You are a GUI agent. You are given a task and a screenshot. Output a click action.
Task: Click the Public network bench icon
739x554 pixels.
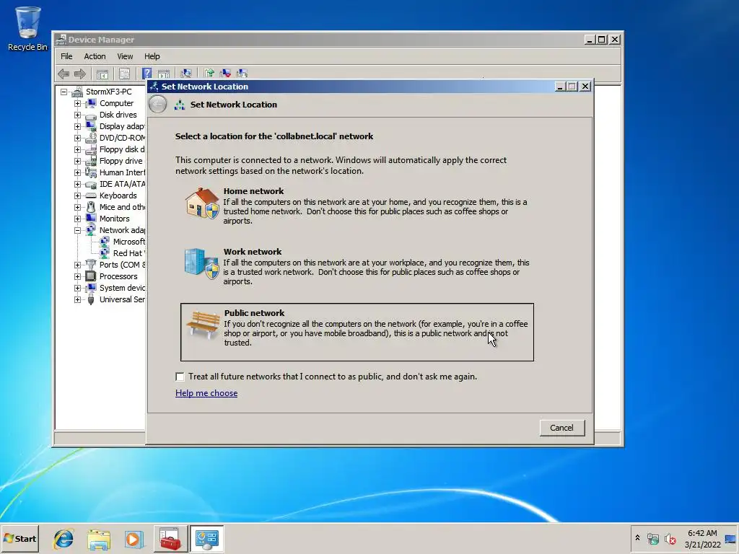tap(204, 324)
